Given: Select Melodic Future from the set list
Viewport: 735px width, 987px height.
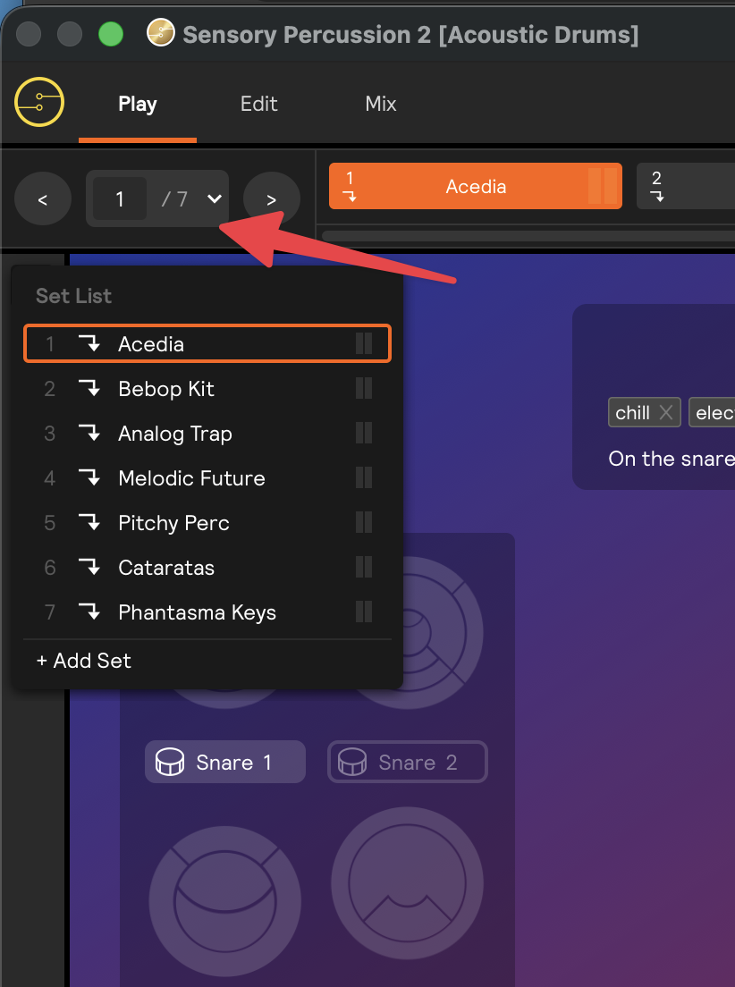Looking at the screenshot, I should coord(191,478).
